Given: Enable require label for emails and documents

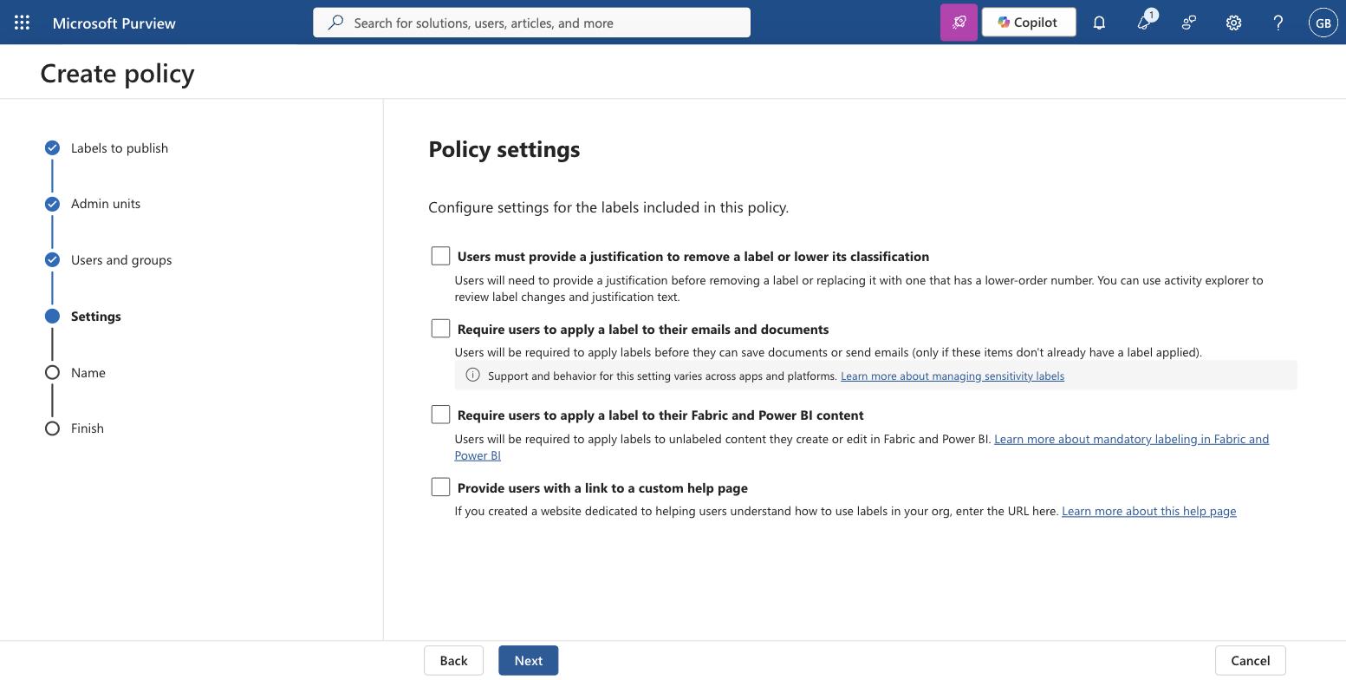Looking at the screenshot, I should pos(440,329).
